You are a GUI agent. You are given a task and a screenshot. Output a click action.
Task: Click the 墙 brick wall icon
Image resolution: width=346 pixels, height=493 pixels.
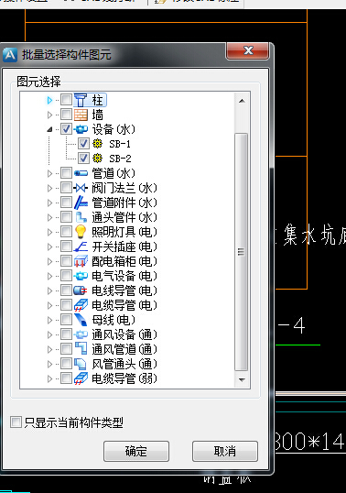[x=81, y=115]
